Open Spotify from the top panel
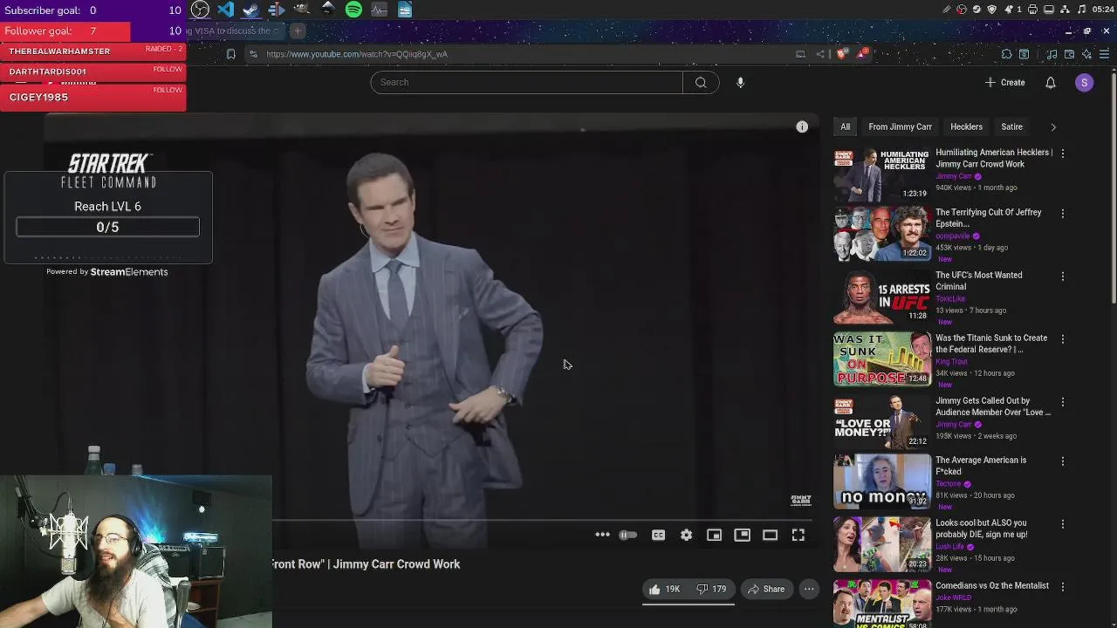 coord(353,10)
